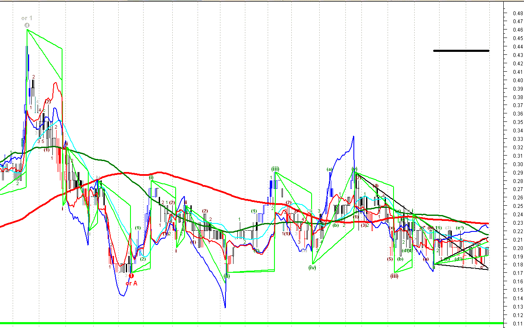Select the green (iv) wave label
The width and height of the screenshot is (524, 328).
coord(312,267)
